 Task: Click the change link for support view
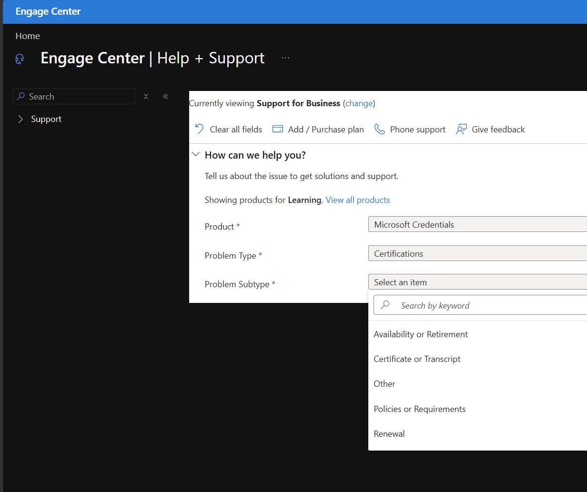tap(359, 103)
